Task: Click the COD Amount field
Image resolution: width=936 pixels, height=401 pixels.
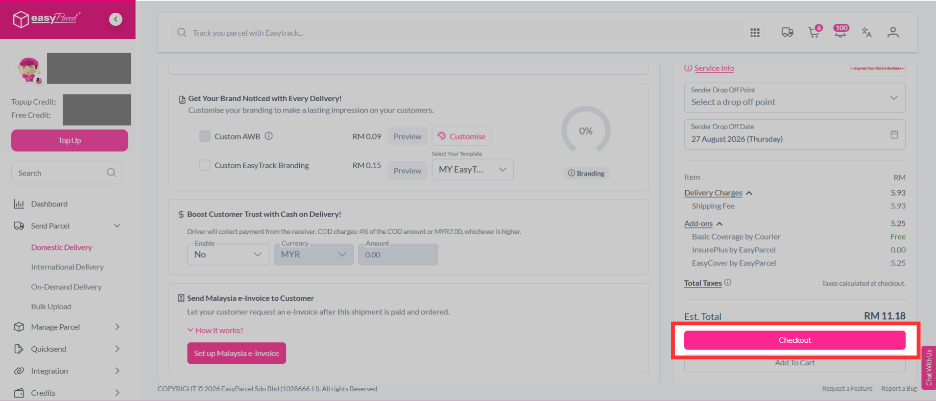Action: pos(398,254)
